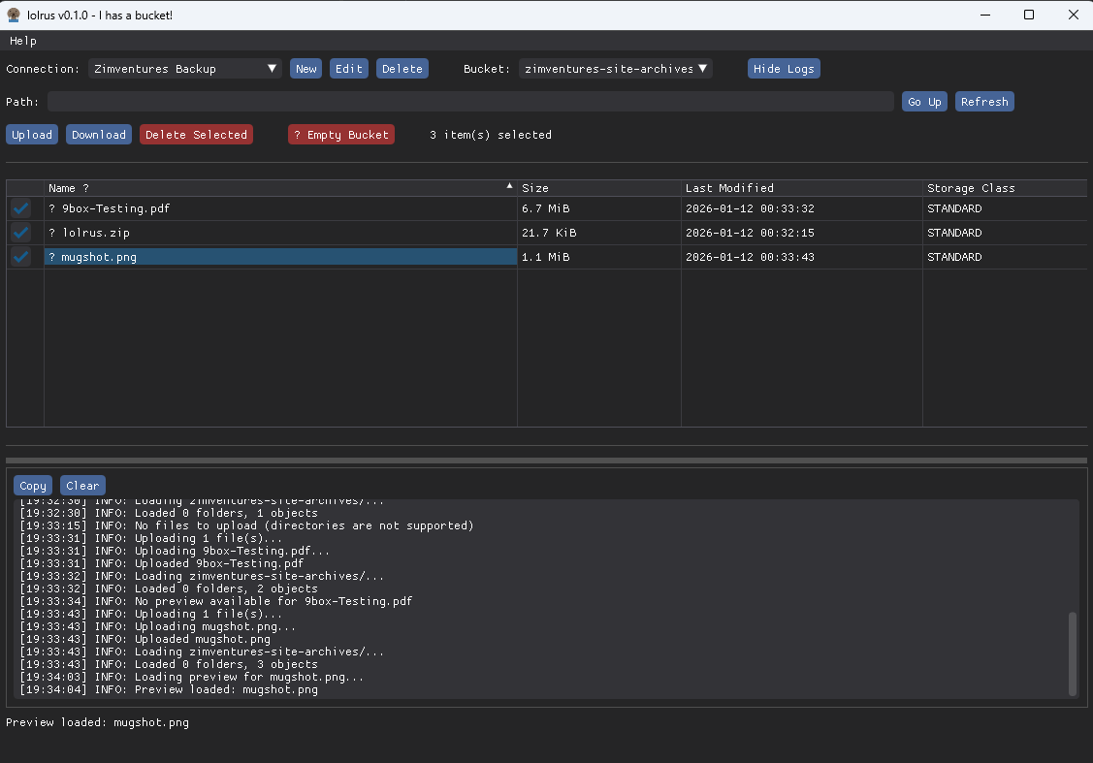Open the Help menu
Image resolution: width=1093 pixels, height=763 pixels.
(x=20, y=41)
